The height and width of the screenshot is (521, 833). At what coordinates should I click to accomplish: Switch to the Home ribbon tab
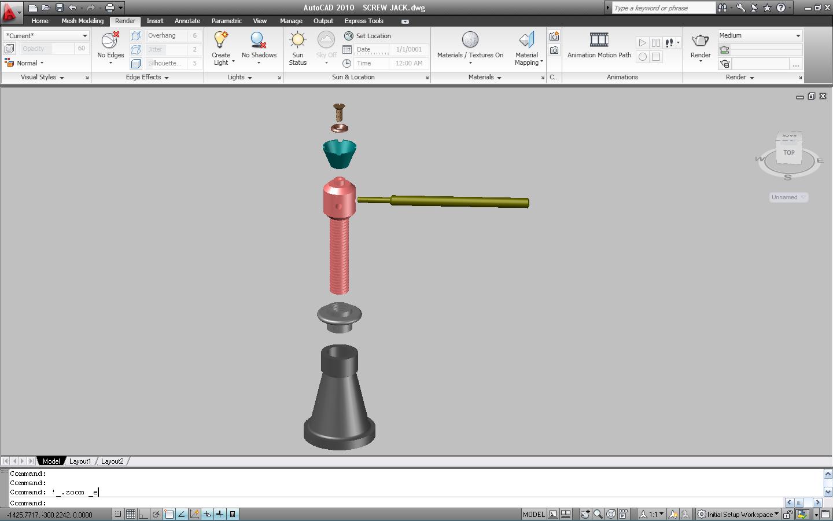click(x=40, y=21)
